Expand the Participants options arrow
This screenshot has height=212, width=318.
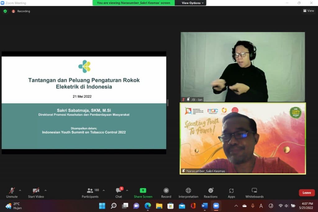104,191
